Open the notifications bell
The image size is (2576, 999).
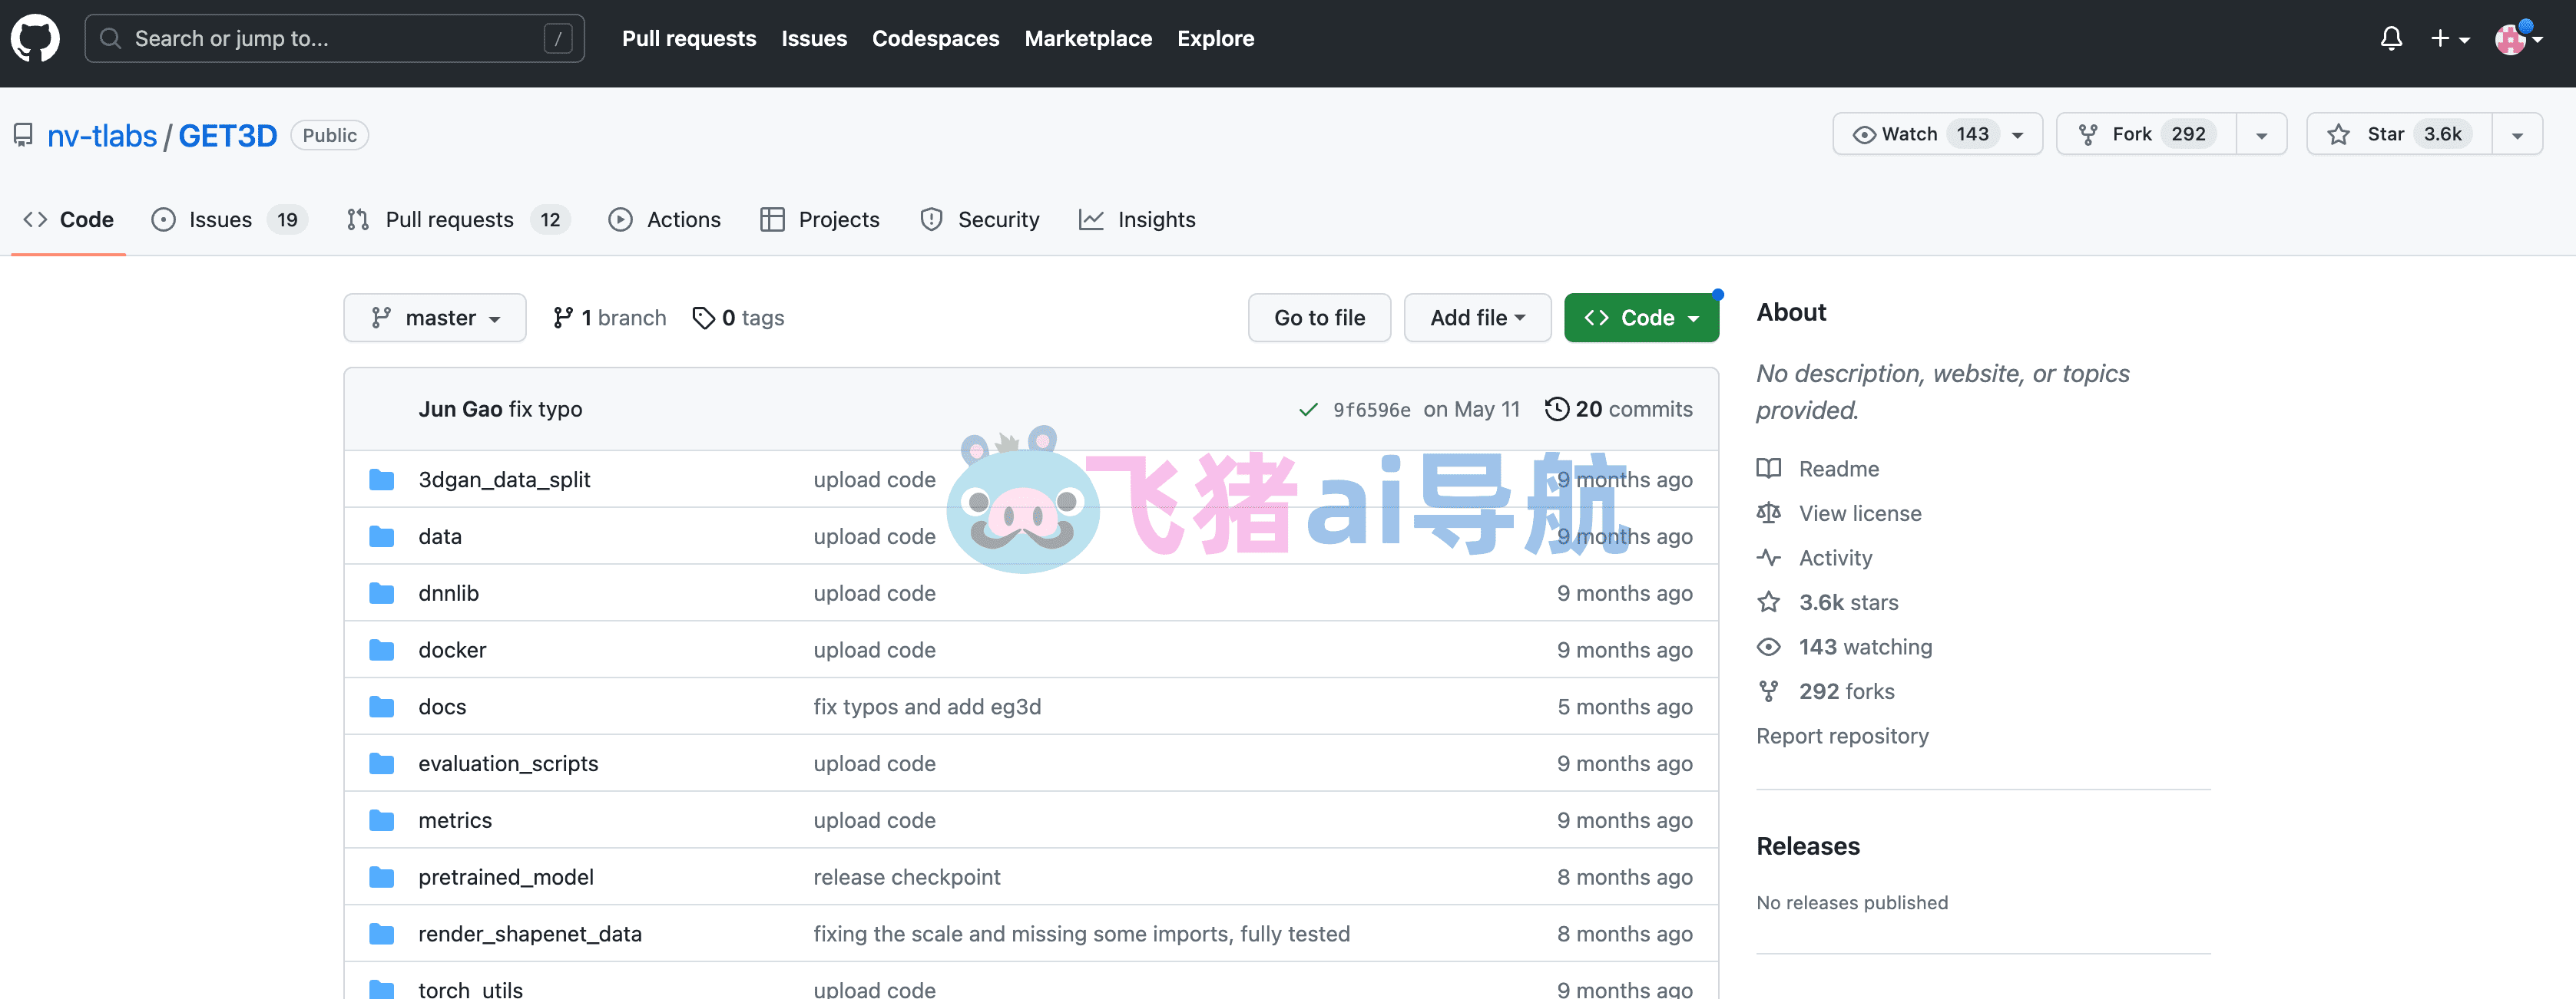[x=2391, y=39]
